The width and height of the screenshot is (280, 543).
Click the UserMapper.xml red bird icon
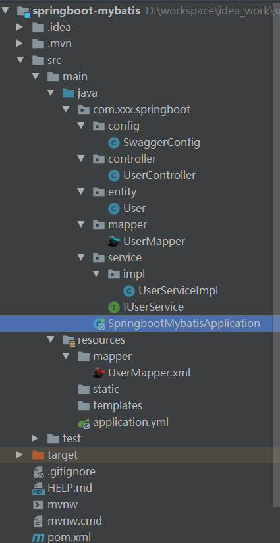(99, 373)
